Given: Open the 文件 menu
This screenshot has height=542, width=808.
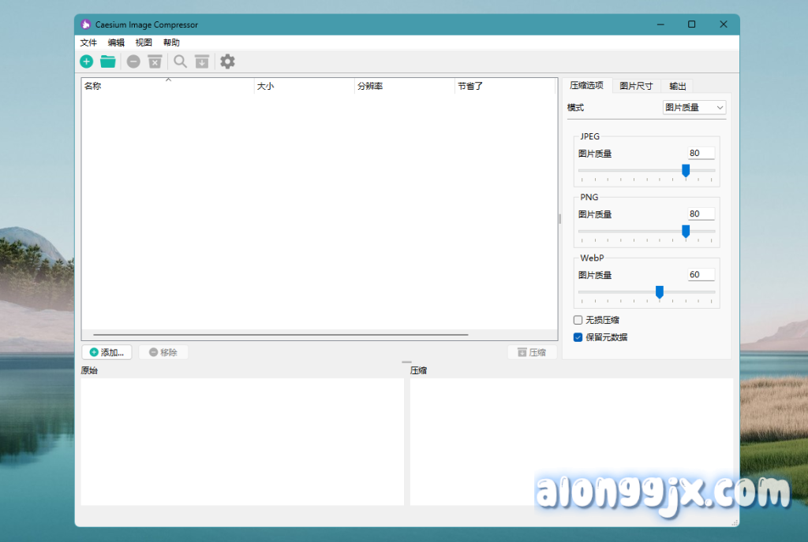Looking at the screenshot, I should [88, 43].
